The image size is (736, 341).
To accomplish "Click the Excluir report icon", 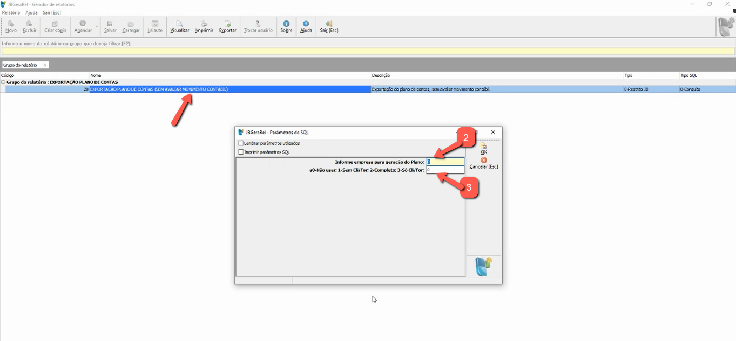I will 30,24.
